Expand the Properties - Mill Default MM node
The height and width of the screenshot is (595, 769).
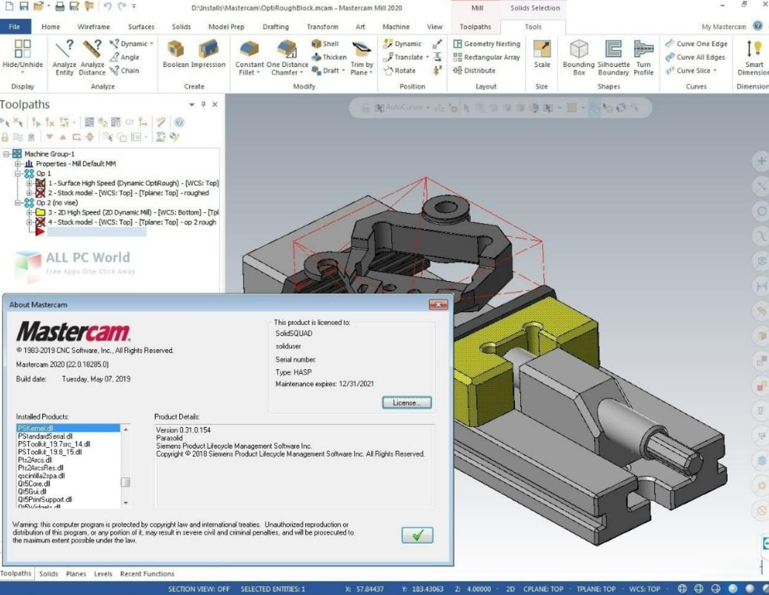[x=17, y=164]
